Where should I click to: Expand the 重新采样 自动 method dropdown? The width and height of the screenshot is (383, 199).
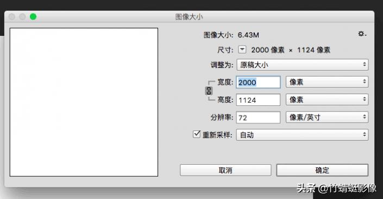[x=303, y=135]
